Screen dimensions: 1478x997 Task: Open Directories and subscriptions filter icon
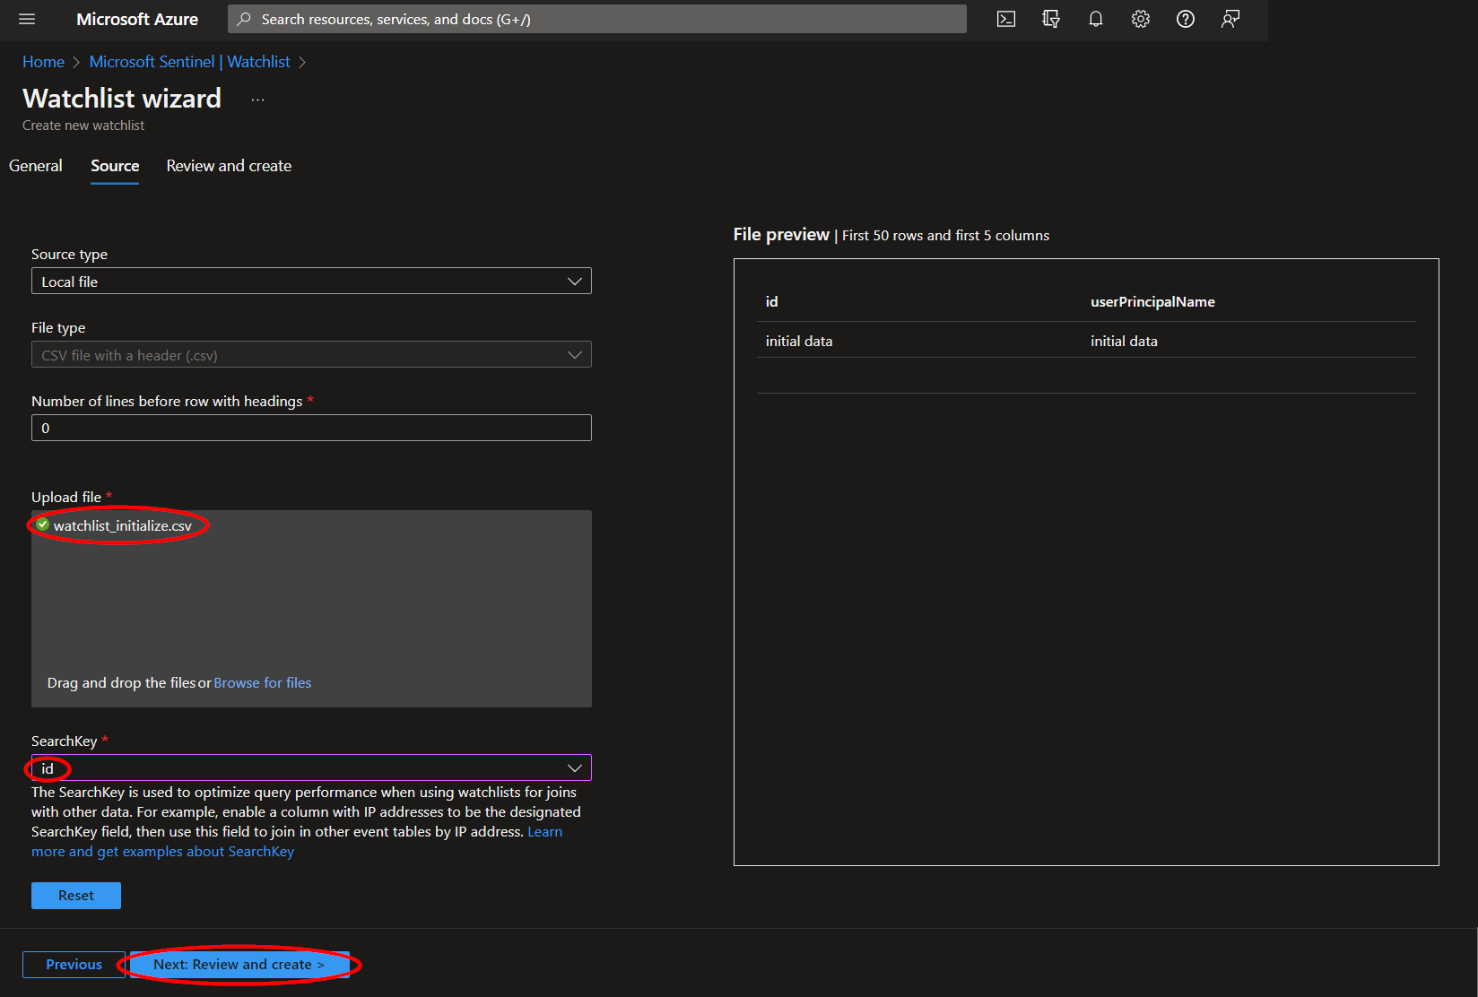point(1051,19)
